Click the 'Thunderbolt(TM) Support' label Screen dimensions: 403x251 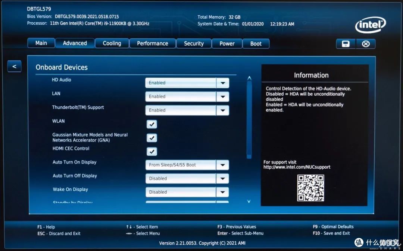[78, 107]
